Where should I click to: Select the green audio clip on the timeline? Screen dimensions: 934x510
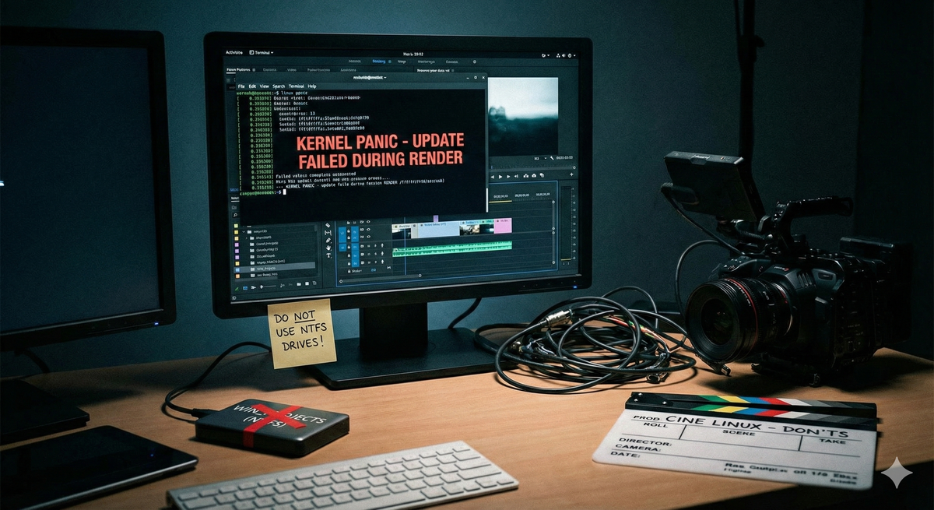(x=452, y=248)
